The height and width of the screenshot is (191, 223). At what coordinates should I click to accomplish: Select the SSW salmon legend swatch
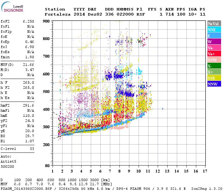coord(214,60)
